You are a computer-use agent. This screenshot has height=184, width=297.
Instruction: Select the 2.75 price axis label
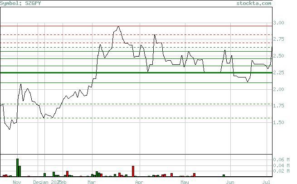coord(278,39)
